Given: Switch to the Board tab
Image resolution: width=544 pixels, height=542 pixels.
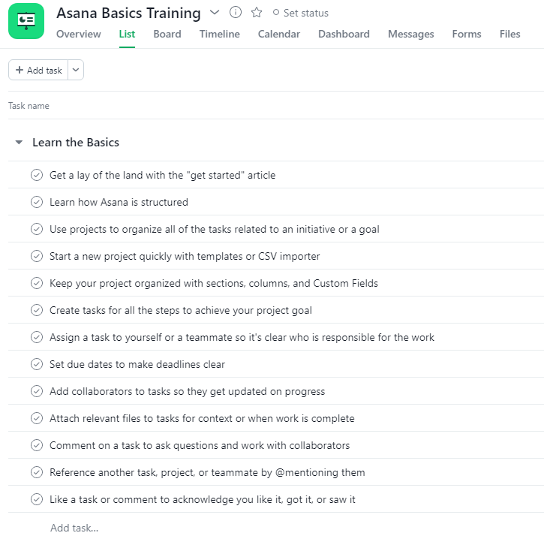Looking at the screenshot, I should (x=167, y=34).
